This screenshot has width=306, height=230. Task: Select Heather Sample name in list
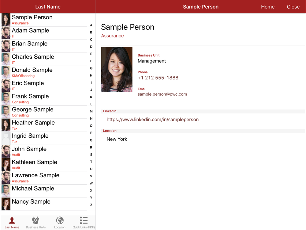tap(33, 123)
